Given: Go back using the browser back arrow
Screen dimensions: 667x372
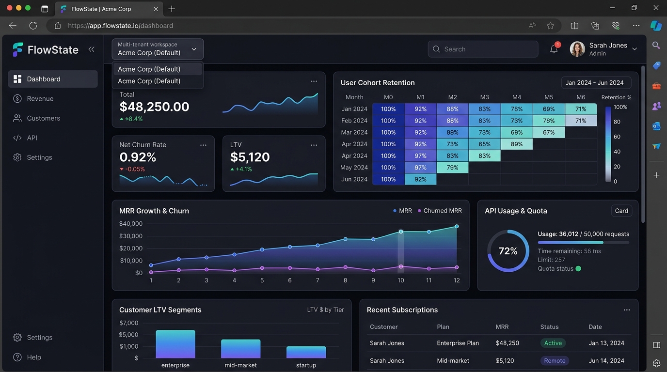Looking at the screenshot, I should click(x=13, y=26).
